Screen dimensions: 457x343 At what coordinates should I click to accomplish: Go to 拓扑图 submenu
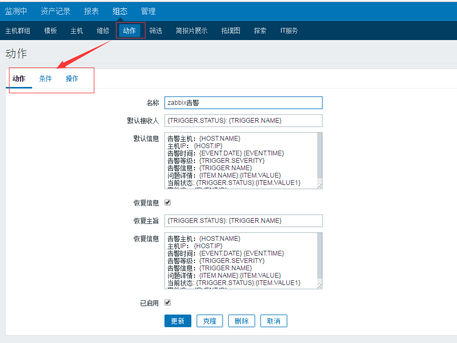[x=230, y=31]
